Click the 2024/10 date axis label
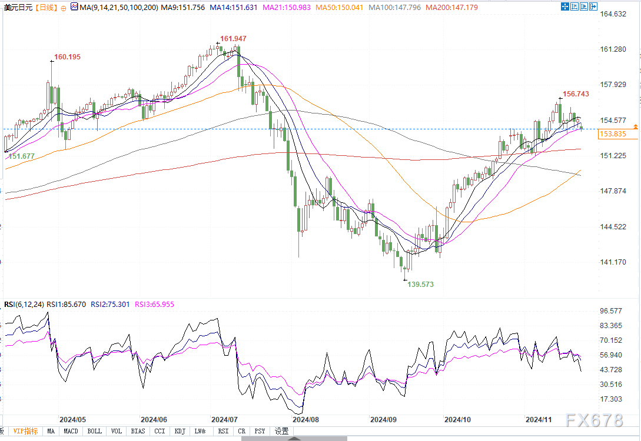This screenshot has width=641, height=441. tap(457, 420)
